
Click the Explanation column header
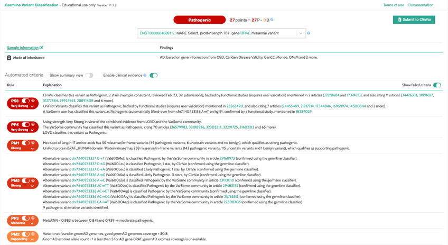click(x=52, y=85)
